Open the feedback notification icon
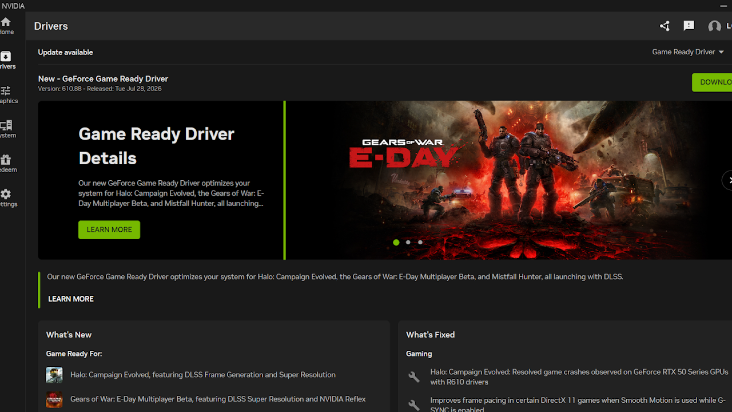 (x=689, y=26)
